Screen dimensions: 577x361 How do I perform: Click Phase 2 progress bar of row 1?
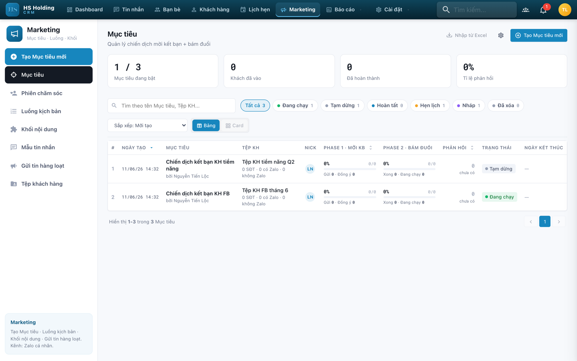(409, 169)
